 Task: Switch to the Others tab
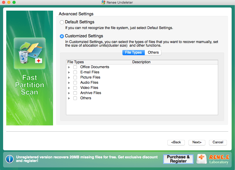click(x=153, y=52)
